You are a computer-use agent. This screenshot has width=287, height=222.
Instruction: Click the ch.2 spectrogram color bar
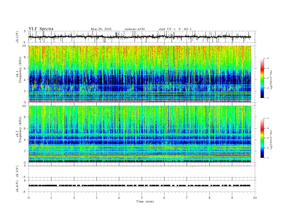pos(262,138)
